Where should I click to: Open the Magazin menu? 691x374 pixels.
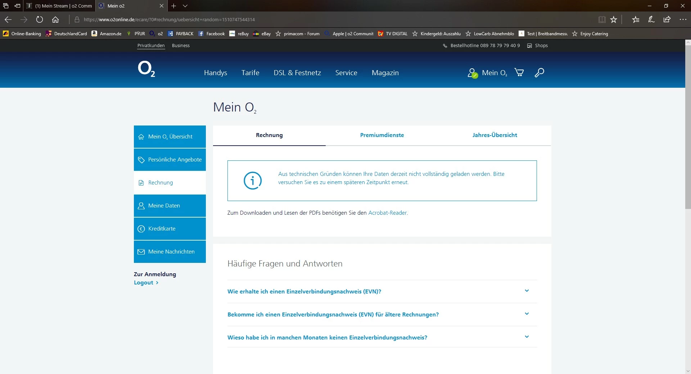(x=385, y=73)
